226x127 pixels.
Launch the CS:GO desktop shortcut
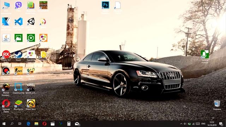point(18,71)
